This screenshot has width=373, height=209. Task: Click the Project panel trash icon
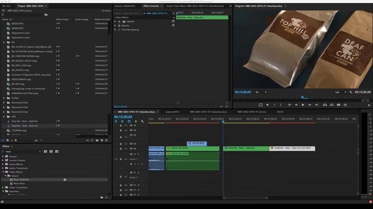106,140
